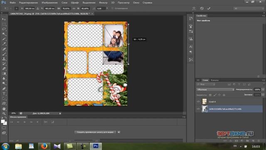This screenshot has height=150, width=266.
Task: Toggle lock position in Layers panel
Action: tap(219, 95)
